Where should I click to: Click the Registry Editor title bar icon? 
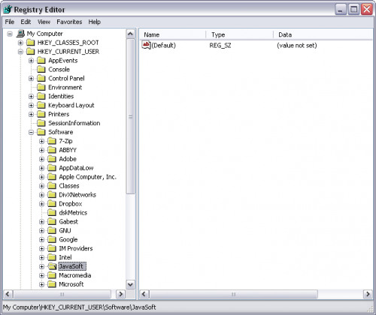(8, 10)
